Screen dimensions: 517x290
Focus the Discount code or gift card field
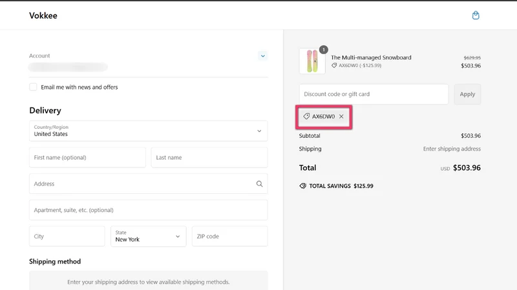(374, 94)
